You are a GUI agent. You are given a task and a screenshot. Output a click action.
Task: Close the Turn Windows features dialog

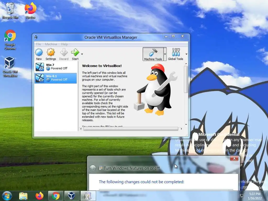[x=234, y=158]
